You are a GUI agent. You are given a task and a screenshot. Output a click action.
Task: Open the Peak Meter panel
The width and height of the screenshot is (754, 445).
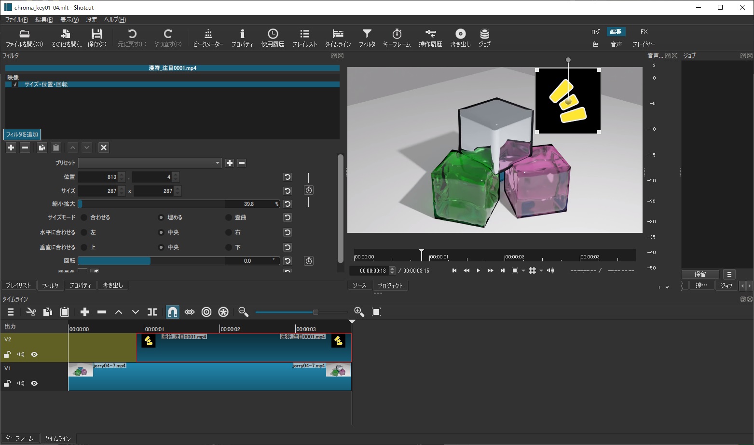click(x=208, y=38)
